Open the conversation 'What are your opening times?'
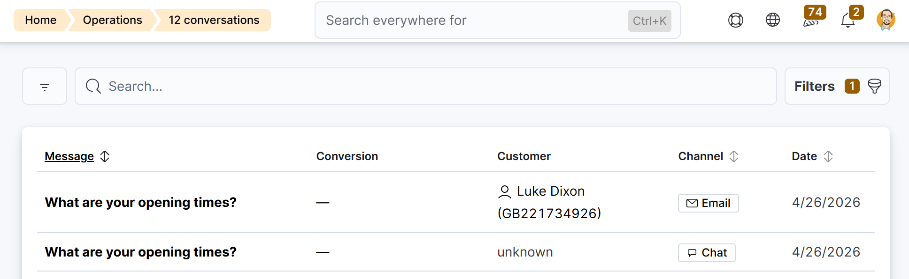 coord(140,202)
